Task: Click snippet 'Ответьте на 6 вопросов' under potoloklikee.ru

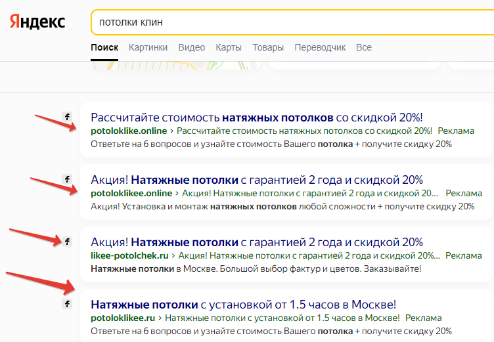Action: 271,331
